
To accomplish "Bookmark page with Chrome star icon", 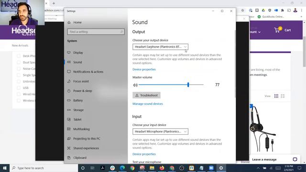I will point(242,11).
